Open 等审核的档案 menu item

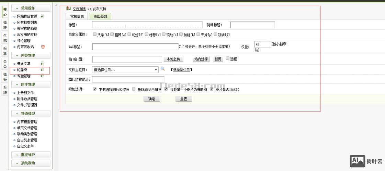tap(27, 29)
